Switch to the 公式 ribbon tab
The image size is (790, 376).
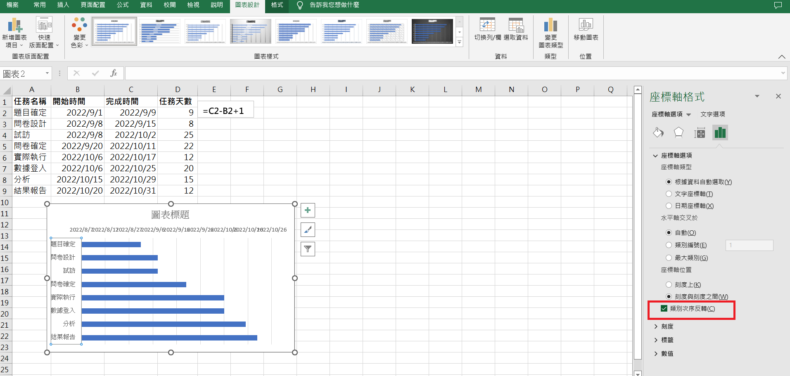[123, 5]
